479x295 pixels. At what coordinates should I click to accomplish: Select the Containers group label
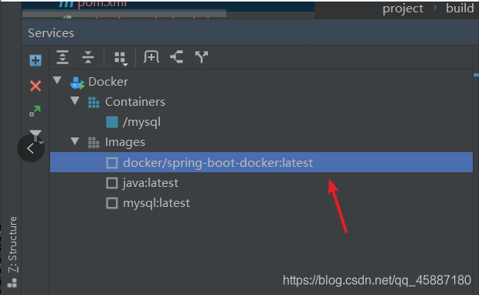point(135,102)
